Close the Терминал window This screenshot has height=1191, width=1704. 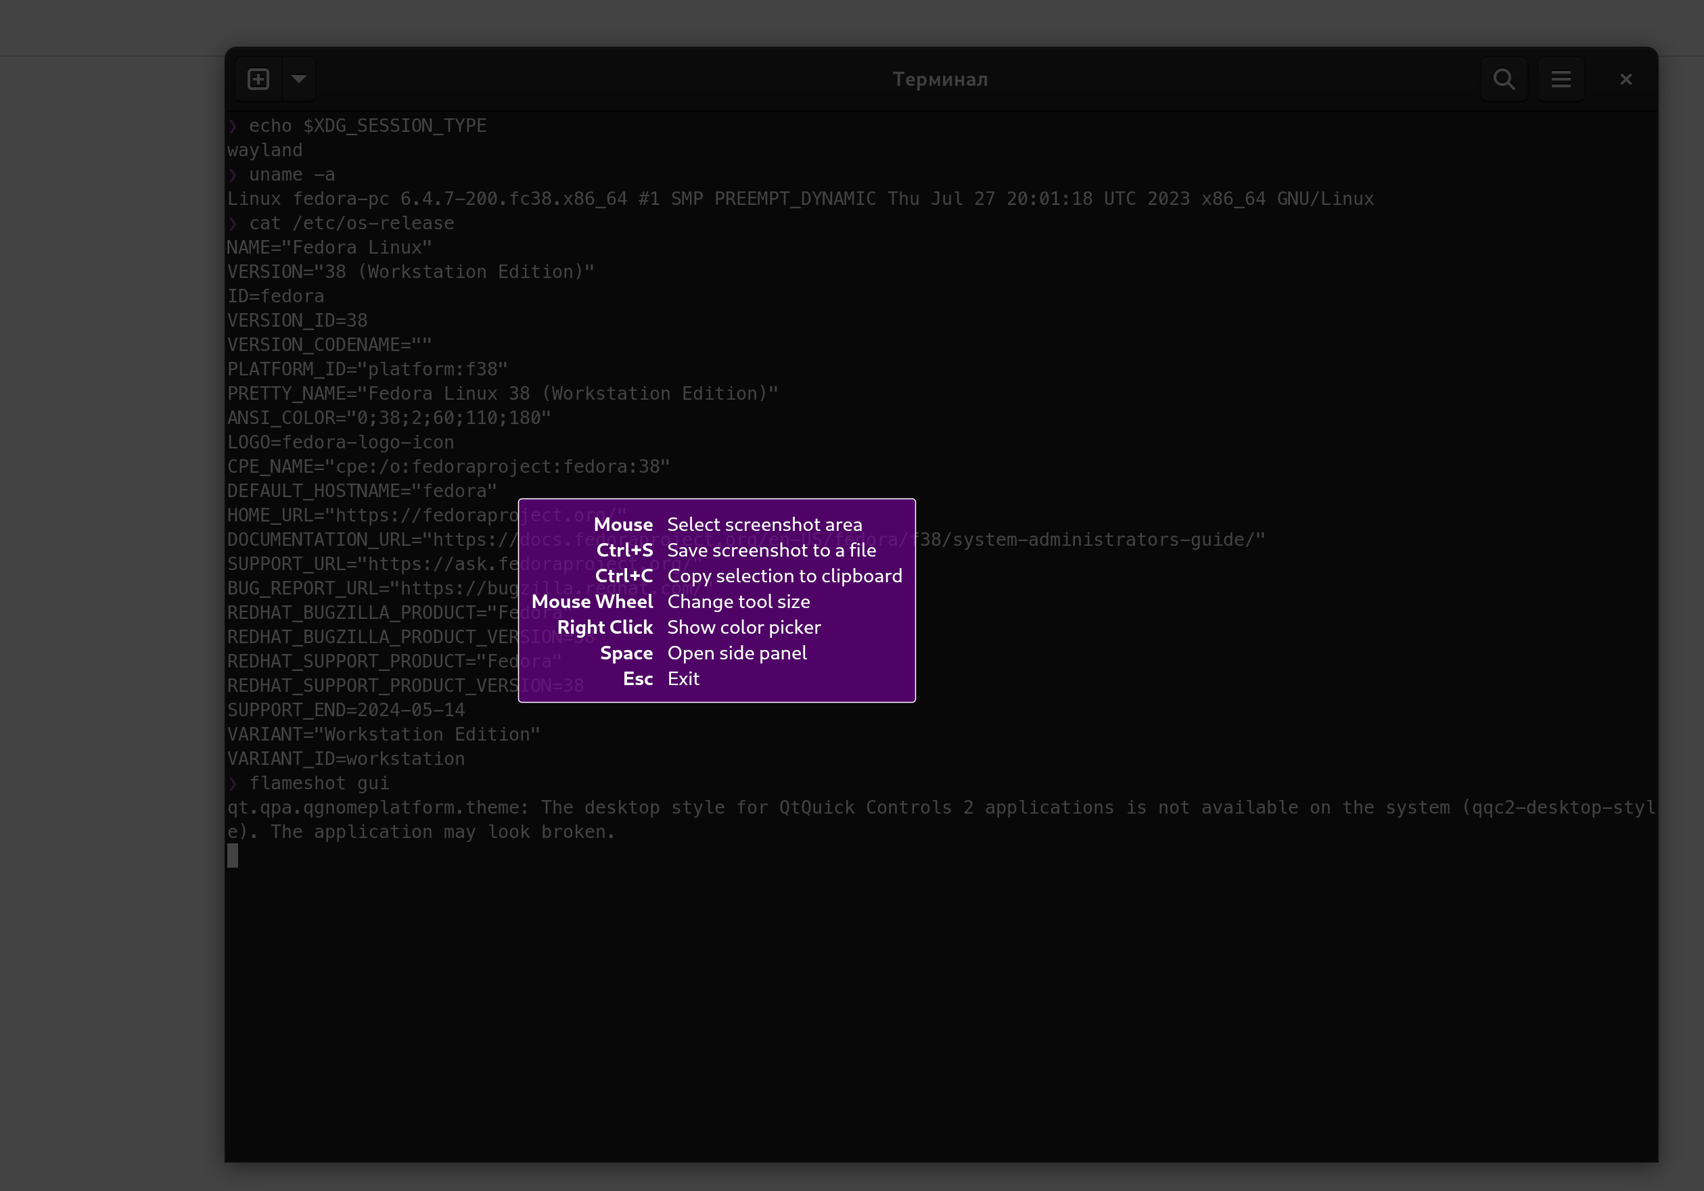tap(1626, 79)
